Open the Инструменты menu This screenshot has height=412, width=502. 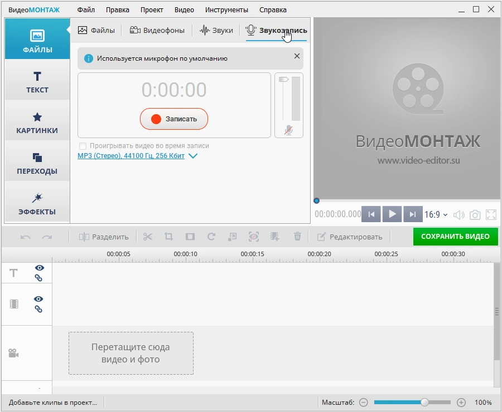[x=226, y=10]
